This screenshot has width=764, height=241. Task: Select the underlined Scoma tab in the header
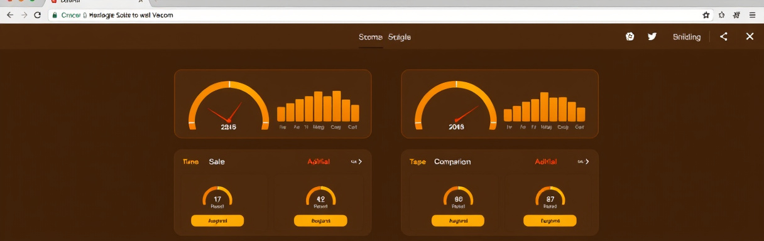click(x=371, y=37)
